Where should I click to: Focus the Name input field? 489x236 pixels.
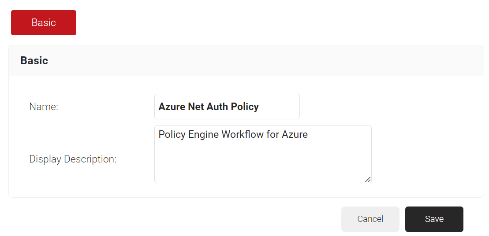(x=227, y=107)
